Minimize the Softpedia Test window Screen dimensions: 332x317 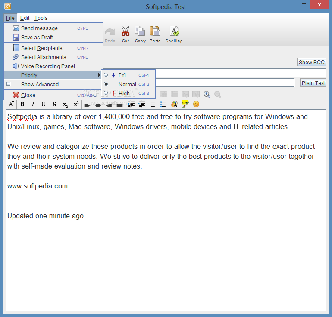point(292,6)
